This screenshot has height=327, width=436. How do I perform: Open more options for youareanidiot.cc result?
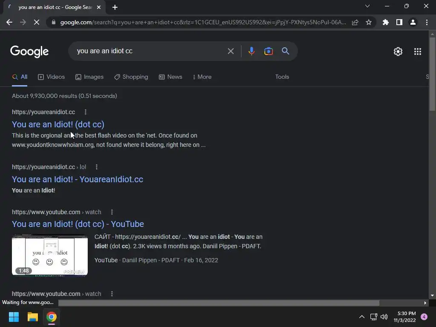[x=85, y=112]
